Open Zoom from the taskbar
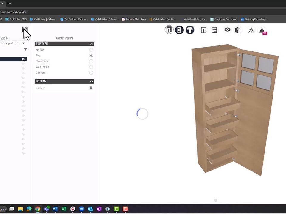Image resolution: width=286 pixels, height=214 pixels. [81, 209]
